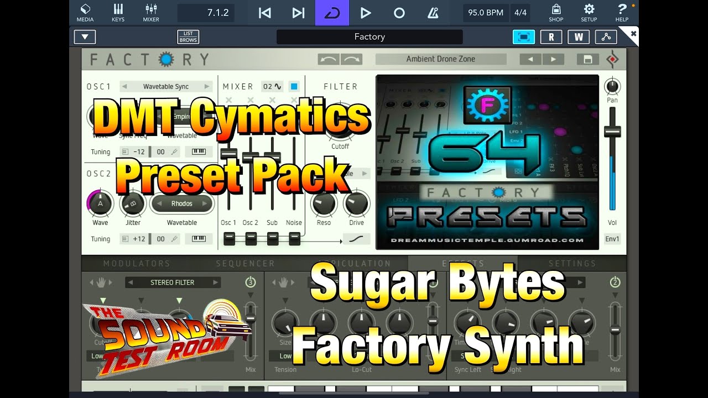
Task: Start playback with the play button
Action: pyautogui.click(x=365, y=13)
